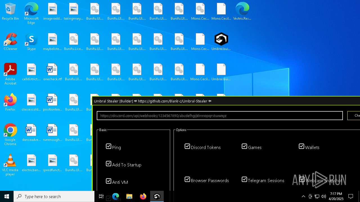Switch to Firefox on the taskbar
360x202 pixels.
click(x=143, y=196)
